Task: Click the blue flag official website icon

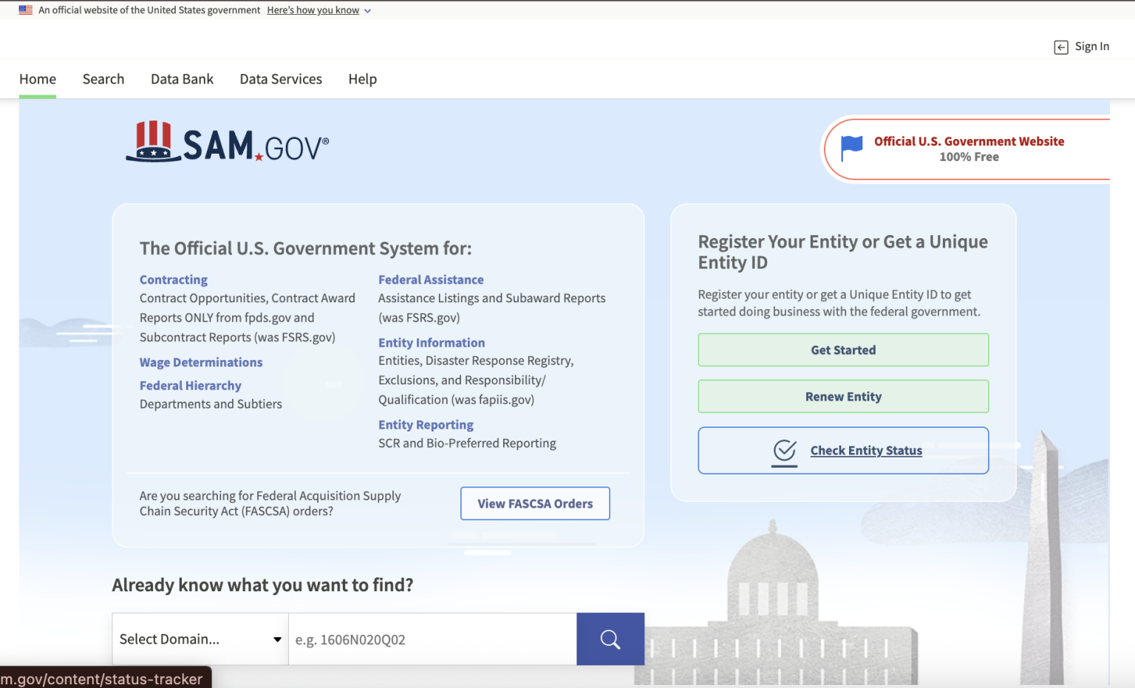Action: click(x=851, y=148)
